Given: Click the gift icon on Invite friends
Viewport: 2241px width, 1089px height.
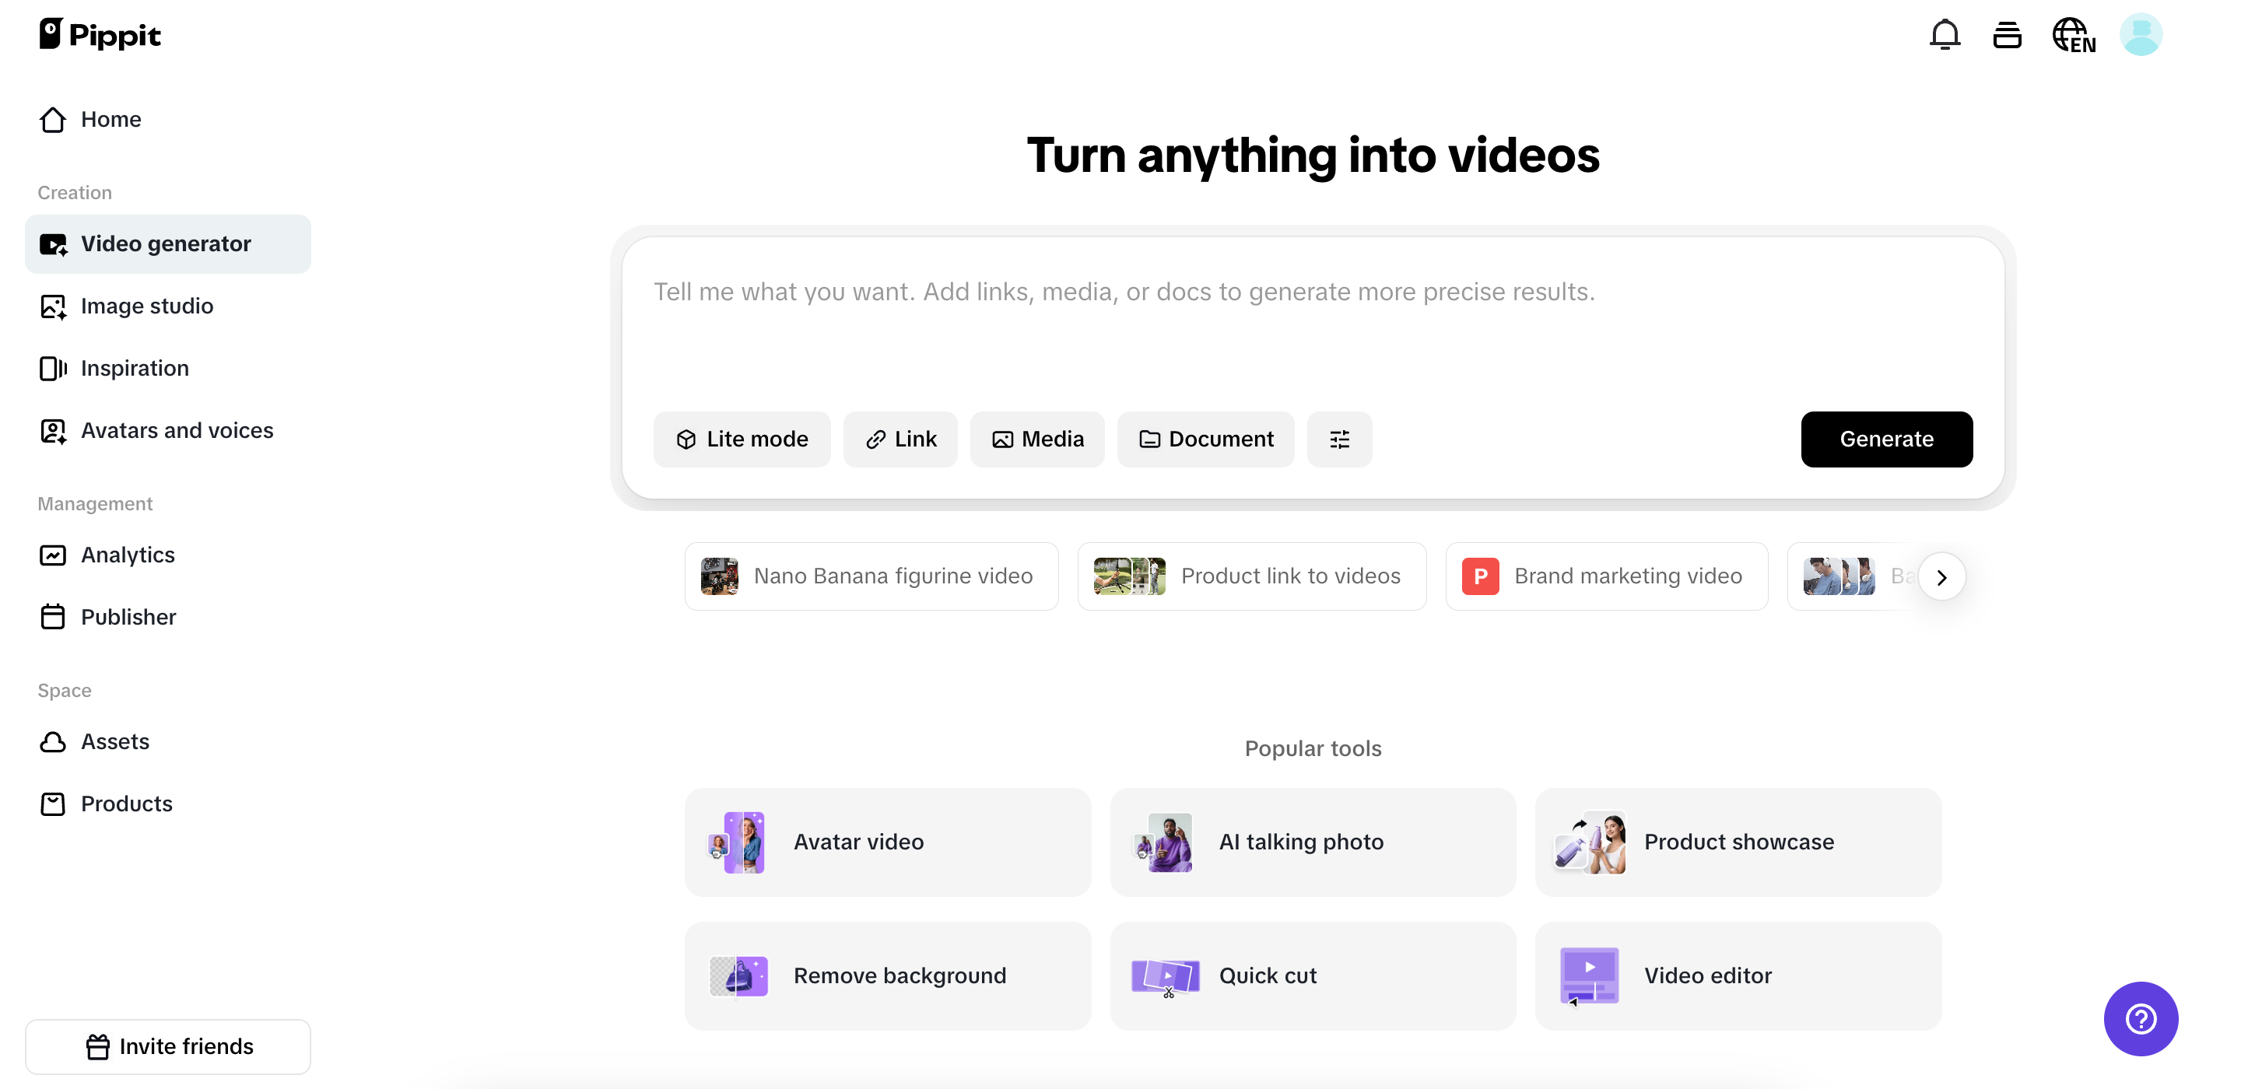Looking at the screenshot, I should click(97, 1046).
